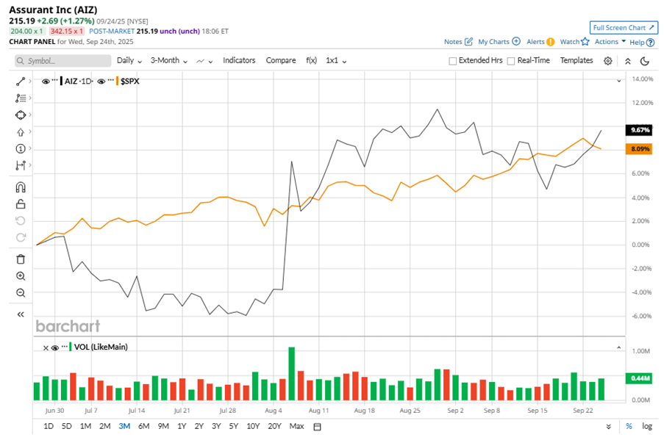Click the 9.67% AIZ price label

638,130
